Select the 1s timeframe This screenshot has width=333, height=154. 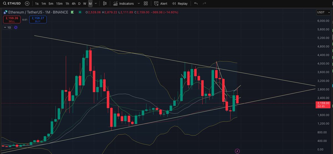click(37, 4)
